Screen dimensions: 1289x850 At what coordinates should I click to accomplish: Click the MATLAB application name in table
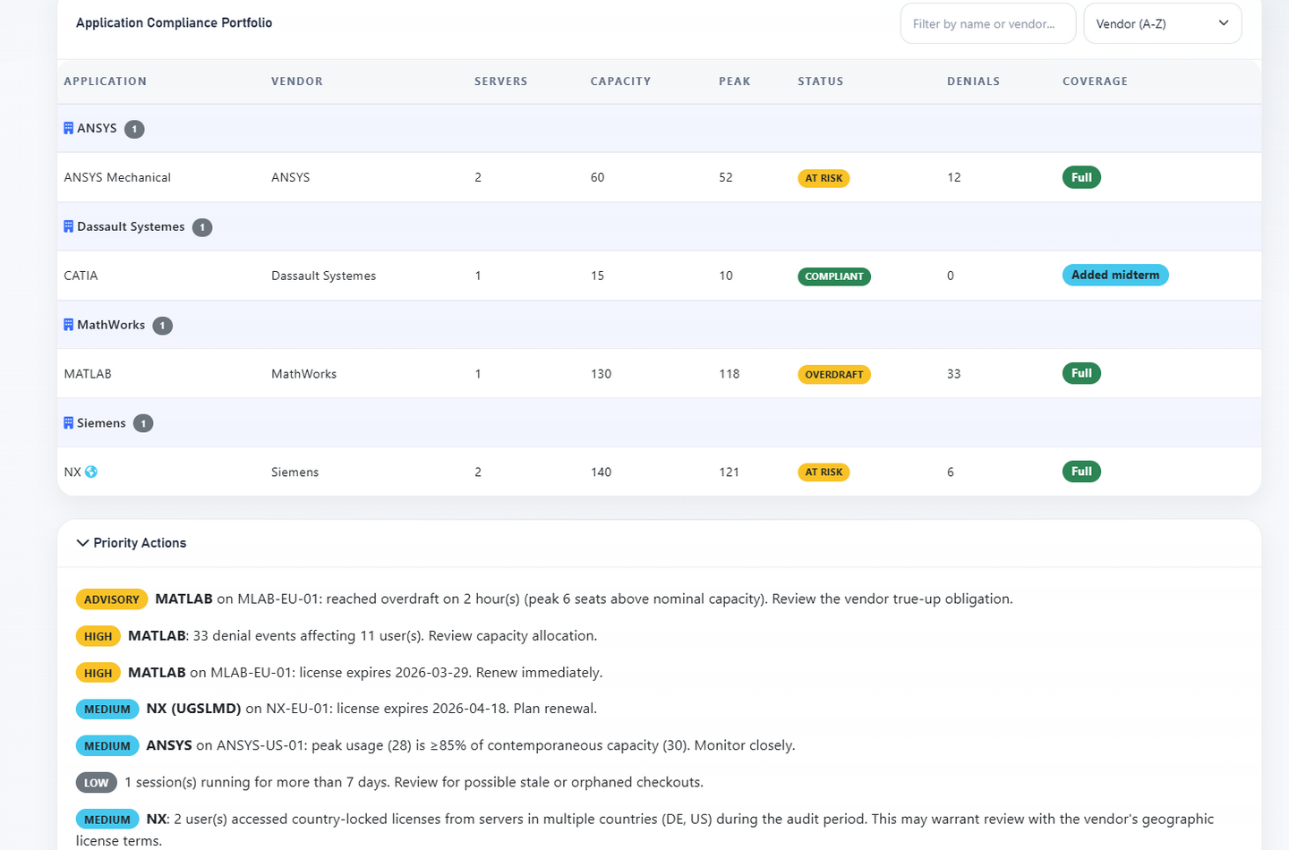coord(88,374)
